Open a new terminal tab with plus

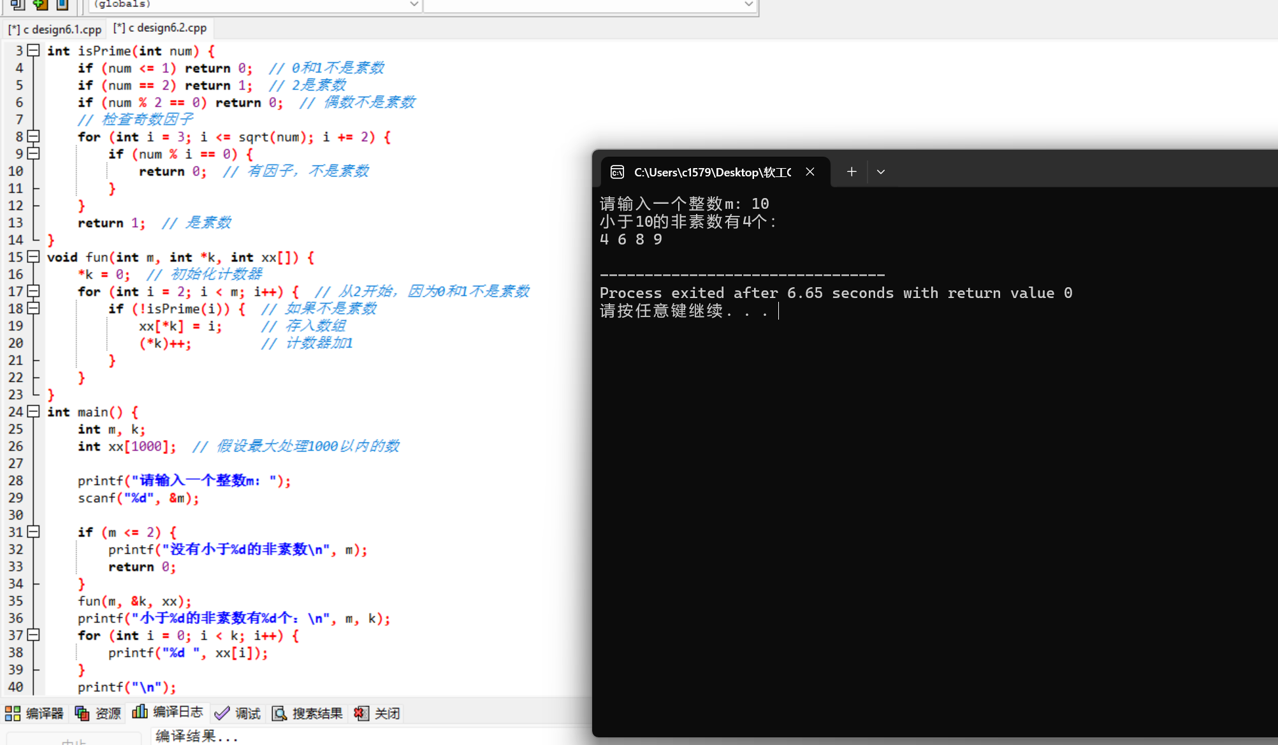852,172
